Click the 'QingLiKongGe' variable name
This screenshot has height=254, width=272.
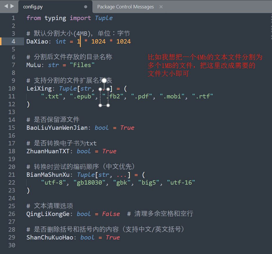pyautogui.click(x=48, y=214)
